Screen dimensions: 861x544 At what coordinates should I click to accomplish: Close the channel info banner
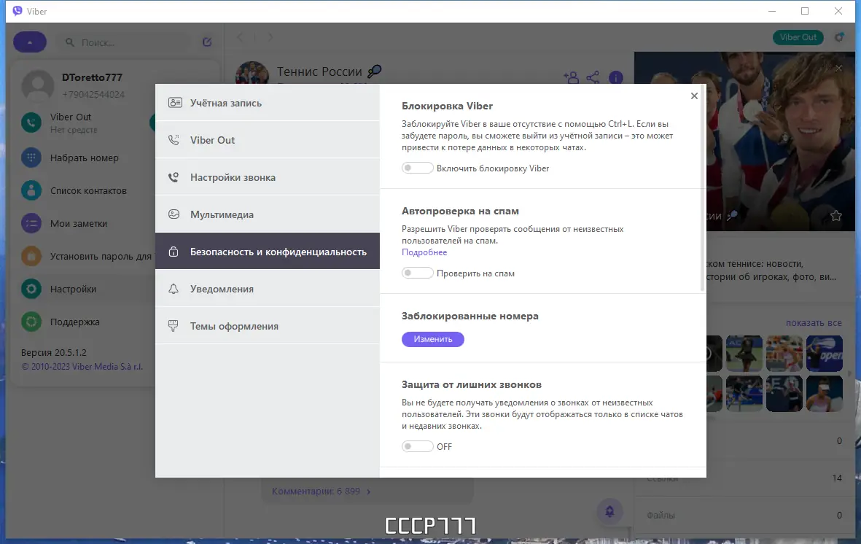pyautogui.click(x=838, y=68)
